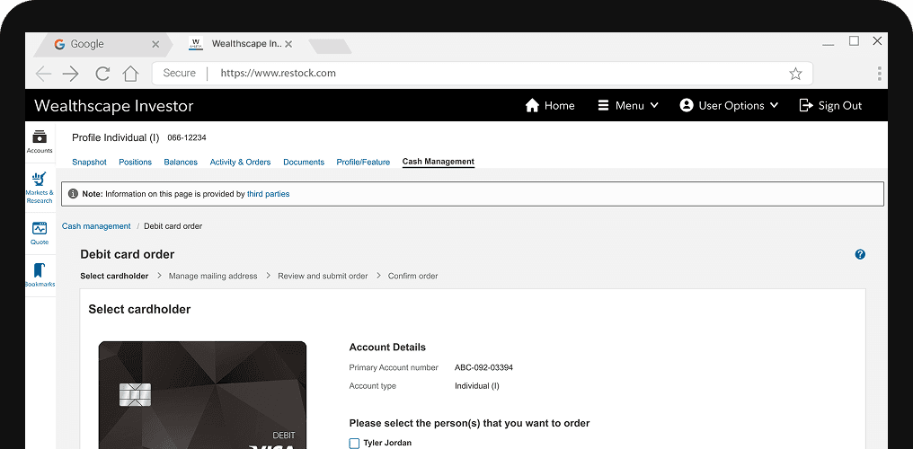Open the Balances tab
The image size is (913, 449).
(181, 163)
